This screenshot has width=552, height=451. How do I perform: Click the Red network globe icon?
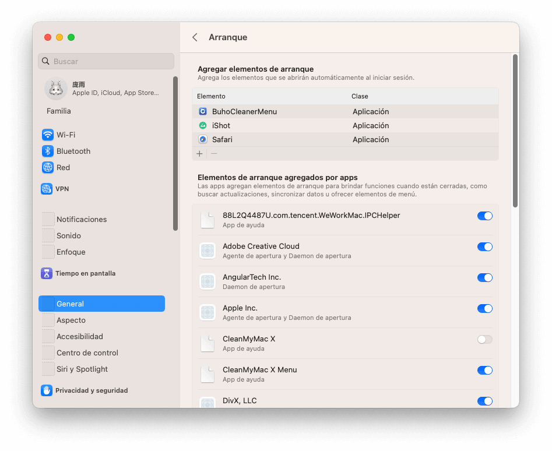pos(48,167)
